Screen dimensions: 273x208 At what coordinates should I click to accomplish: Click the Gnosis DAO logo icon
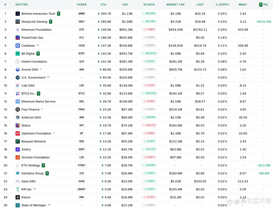point(18,70)
